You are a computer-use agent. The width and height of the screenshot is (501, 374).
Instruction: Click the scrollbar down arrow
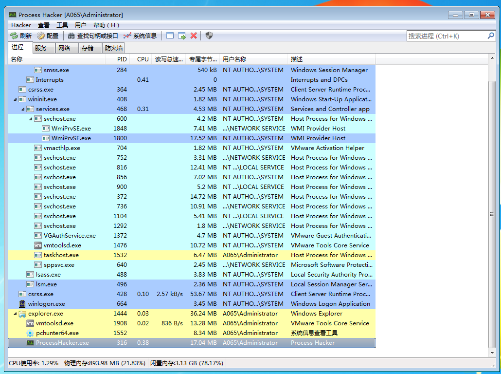click(492, 353)
